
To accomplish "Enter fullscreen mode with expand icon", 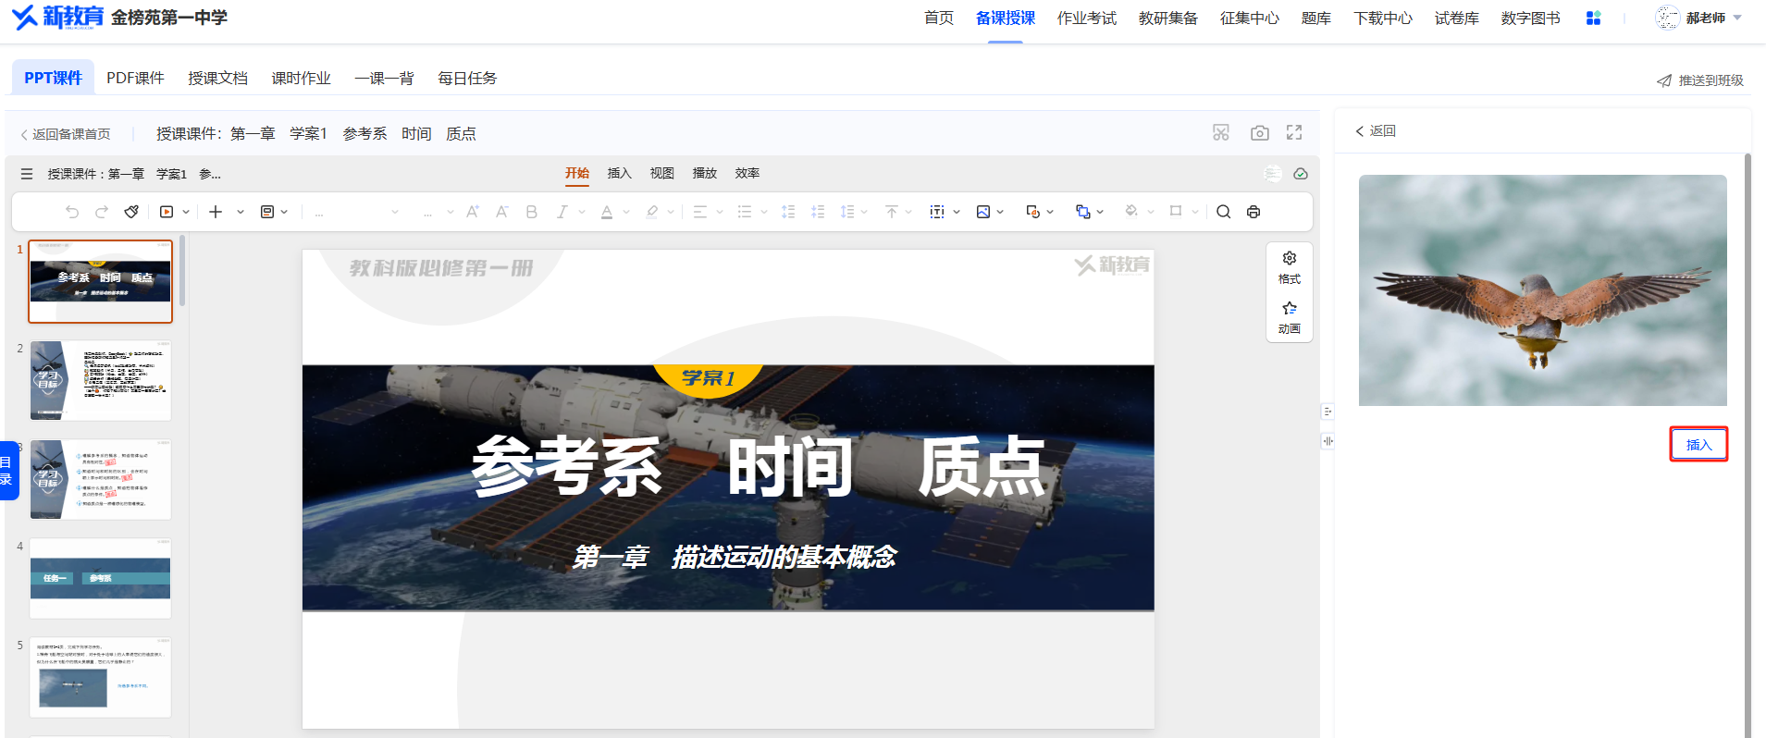I will [1294, 133].
